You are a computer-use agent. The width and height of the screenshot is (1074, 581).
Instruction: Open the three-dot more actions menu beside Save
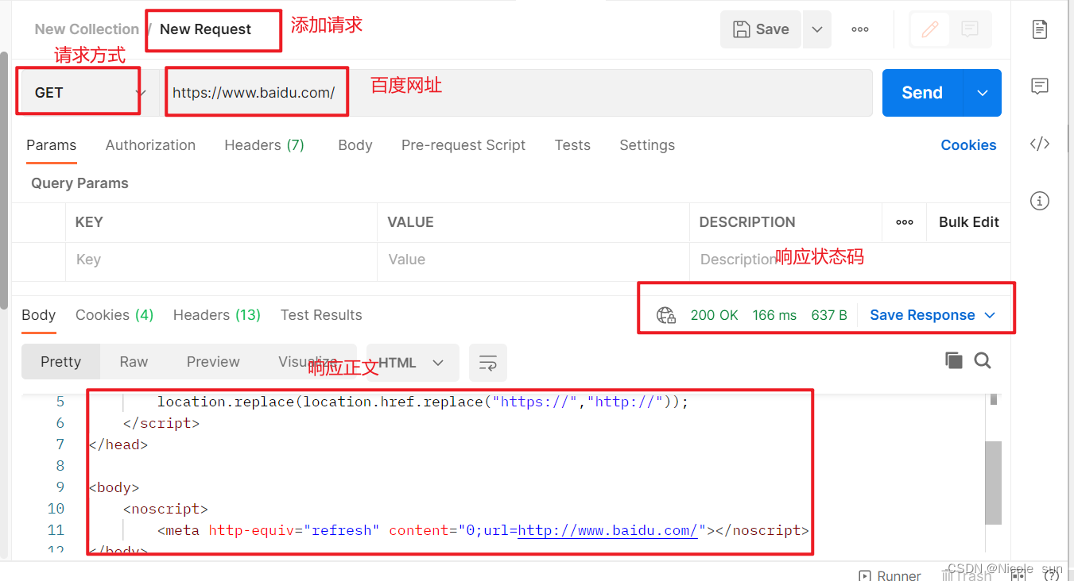(x=860, y=29)
